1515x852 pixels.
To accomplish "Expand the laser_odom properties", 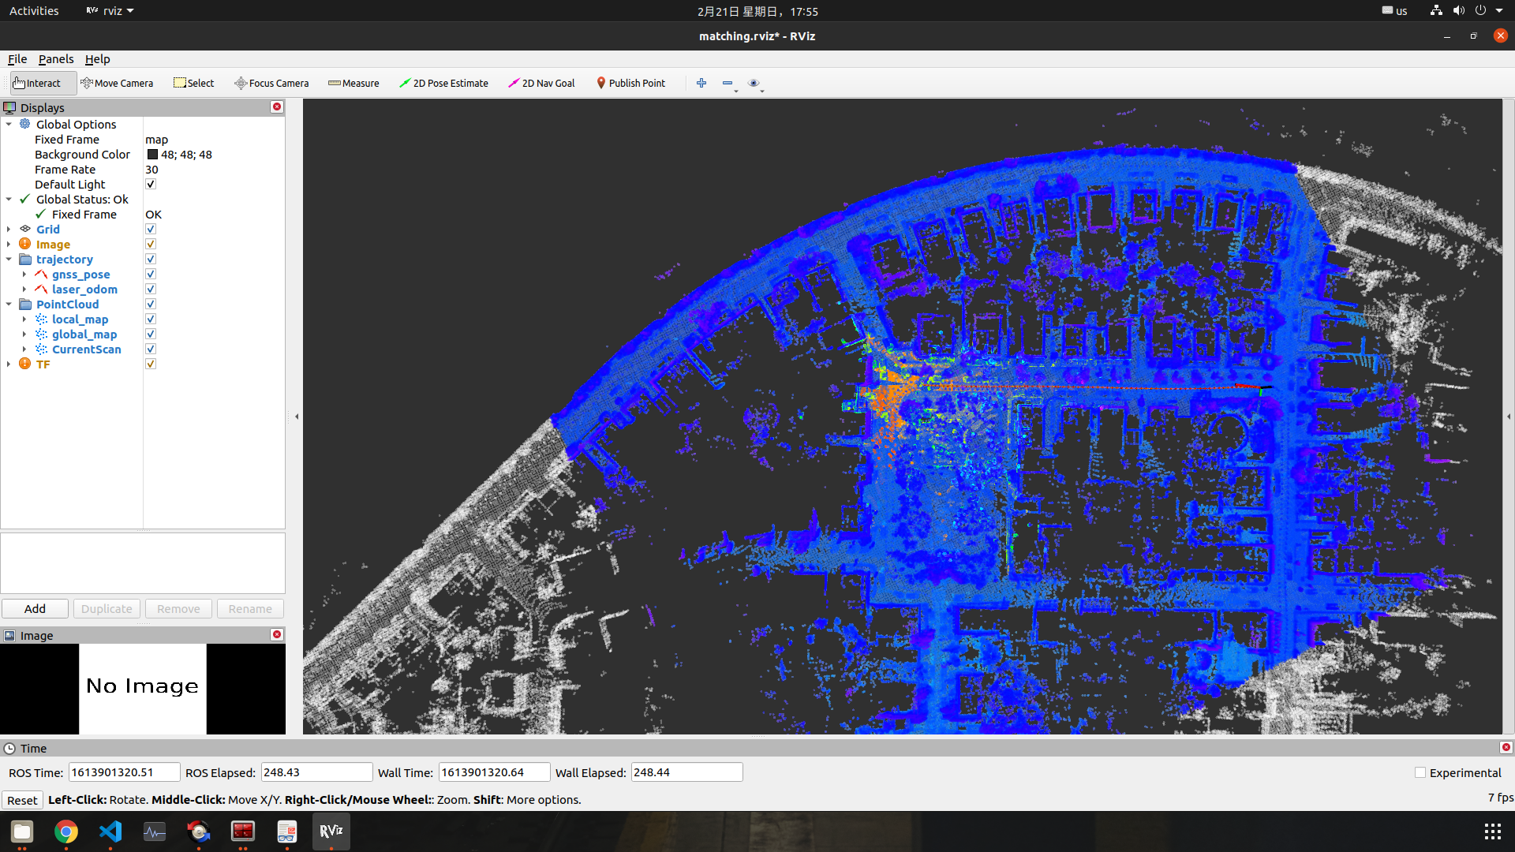I will (x=24, y=289).
